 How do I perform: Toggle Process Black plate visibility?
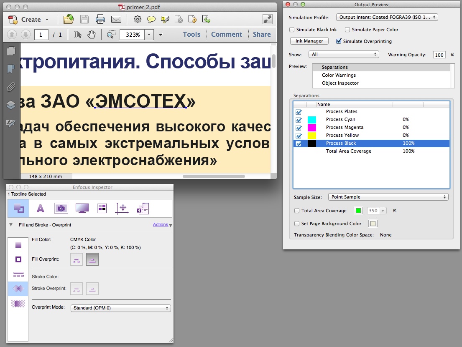click(299, 143)
